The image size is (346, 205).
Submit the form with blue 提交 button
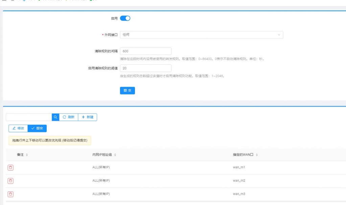(128, 91)
